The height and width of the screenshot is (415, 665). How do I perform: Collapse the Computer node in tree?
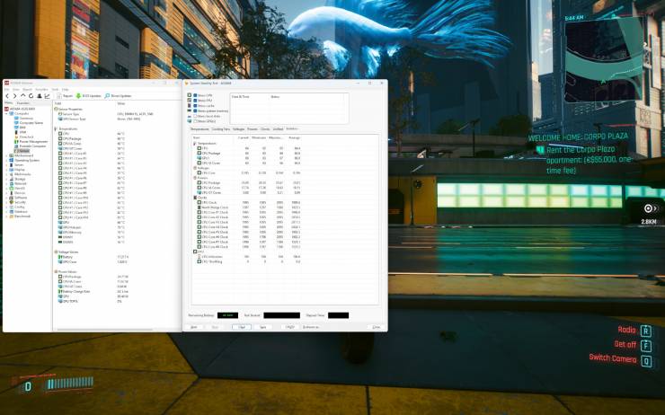coord(6,113)
